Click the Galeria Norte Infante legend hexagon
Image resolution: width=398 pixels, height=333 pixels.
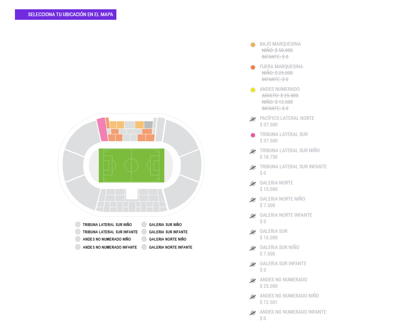(x=144, y=247)
